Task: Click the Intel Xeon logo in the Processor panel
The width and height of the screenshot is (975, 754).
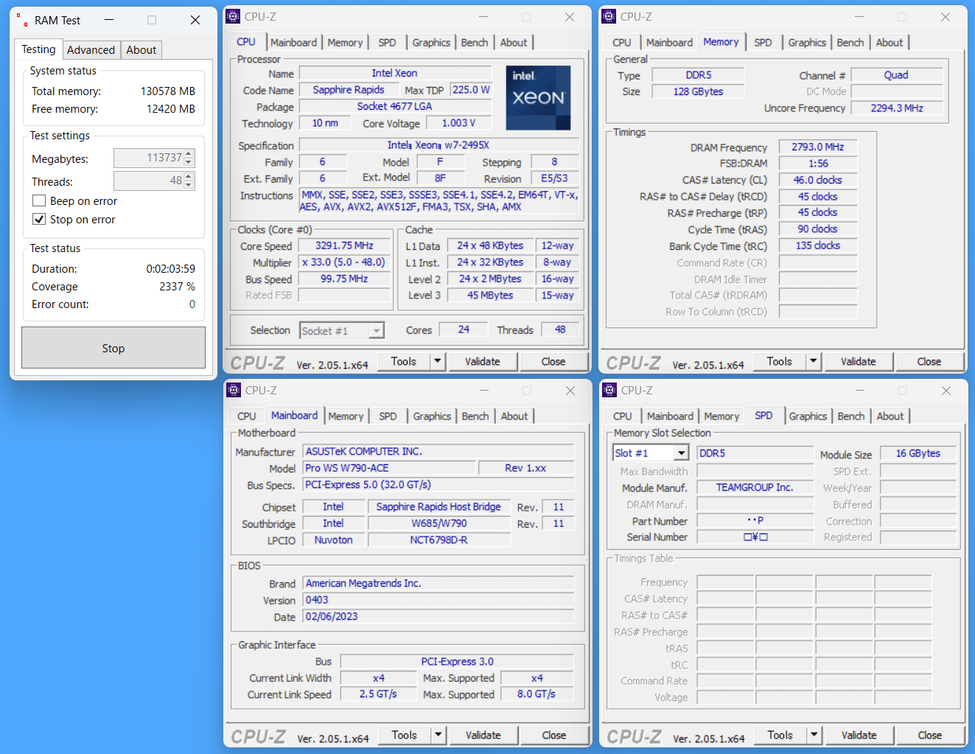Action: point(539,98)
